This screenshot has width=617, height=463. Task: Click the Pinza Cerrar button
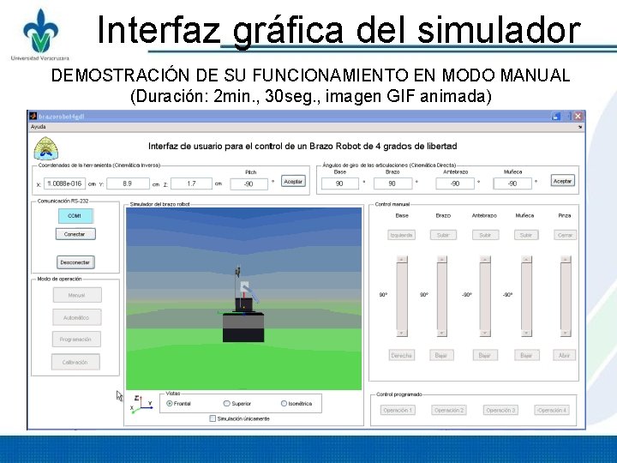[565, 235]
